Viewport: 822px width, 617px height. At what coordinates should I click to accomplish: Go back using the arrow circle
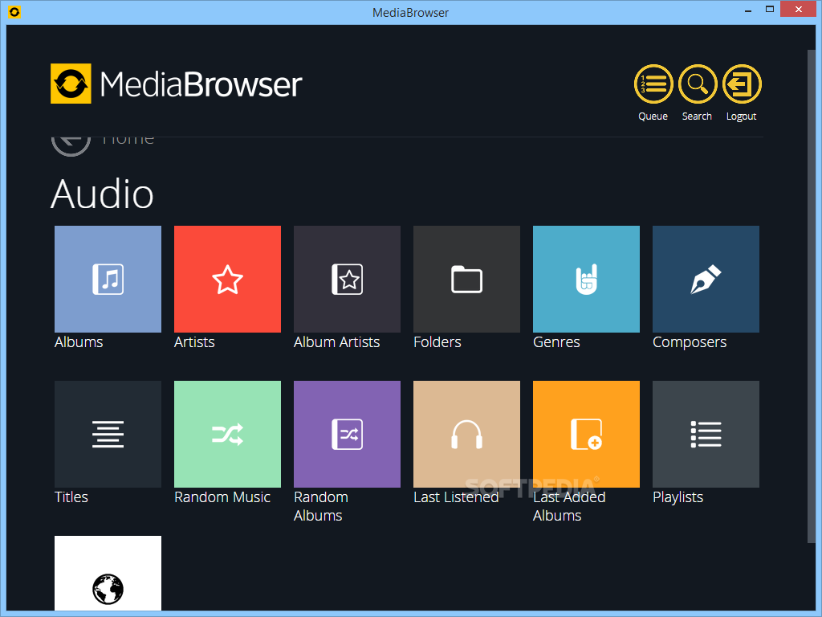71,145
